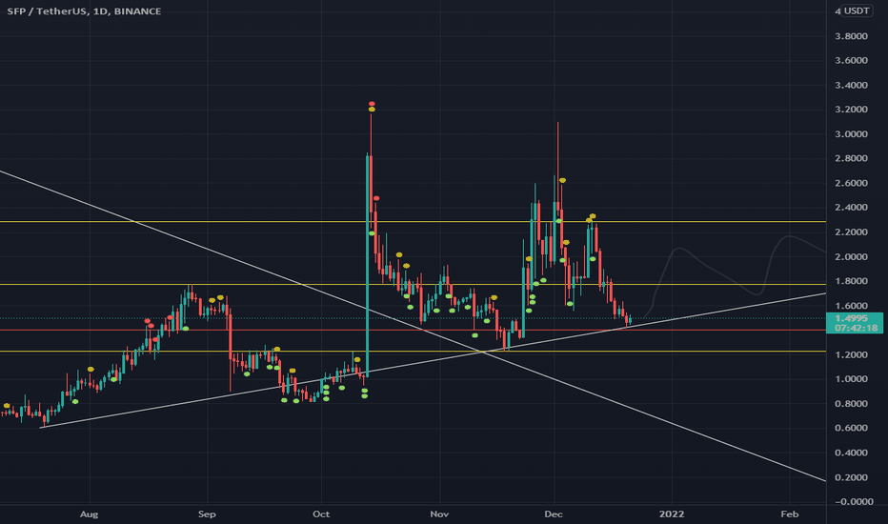Click the tall green October breakout candle
Viewport: 888px width, 524px height.
[x=368, y=265]
